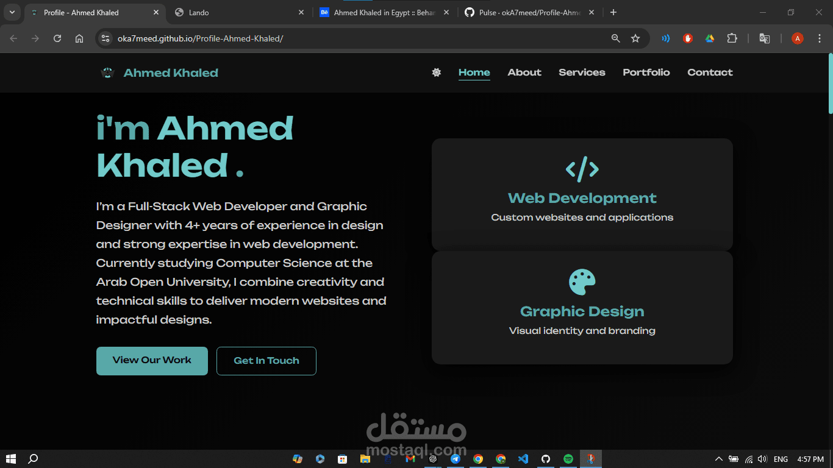Open the browser home page button
833x468 pixels.
click(79, 38)
